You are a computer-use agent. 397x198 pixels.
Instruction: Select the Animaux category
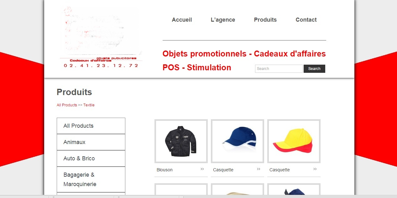(x=91, y=142)
